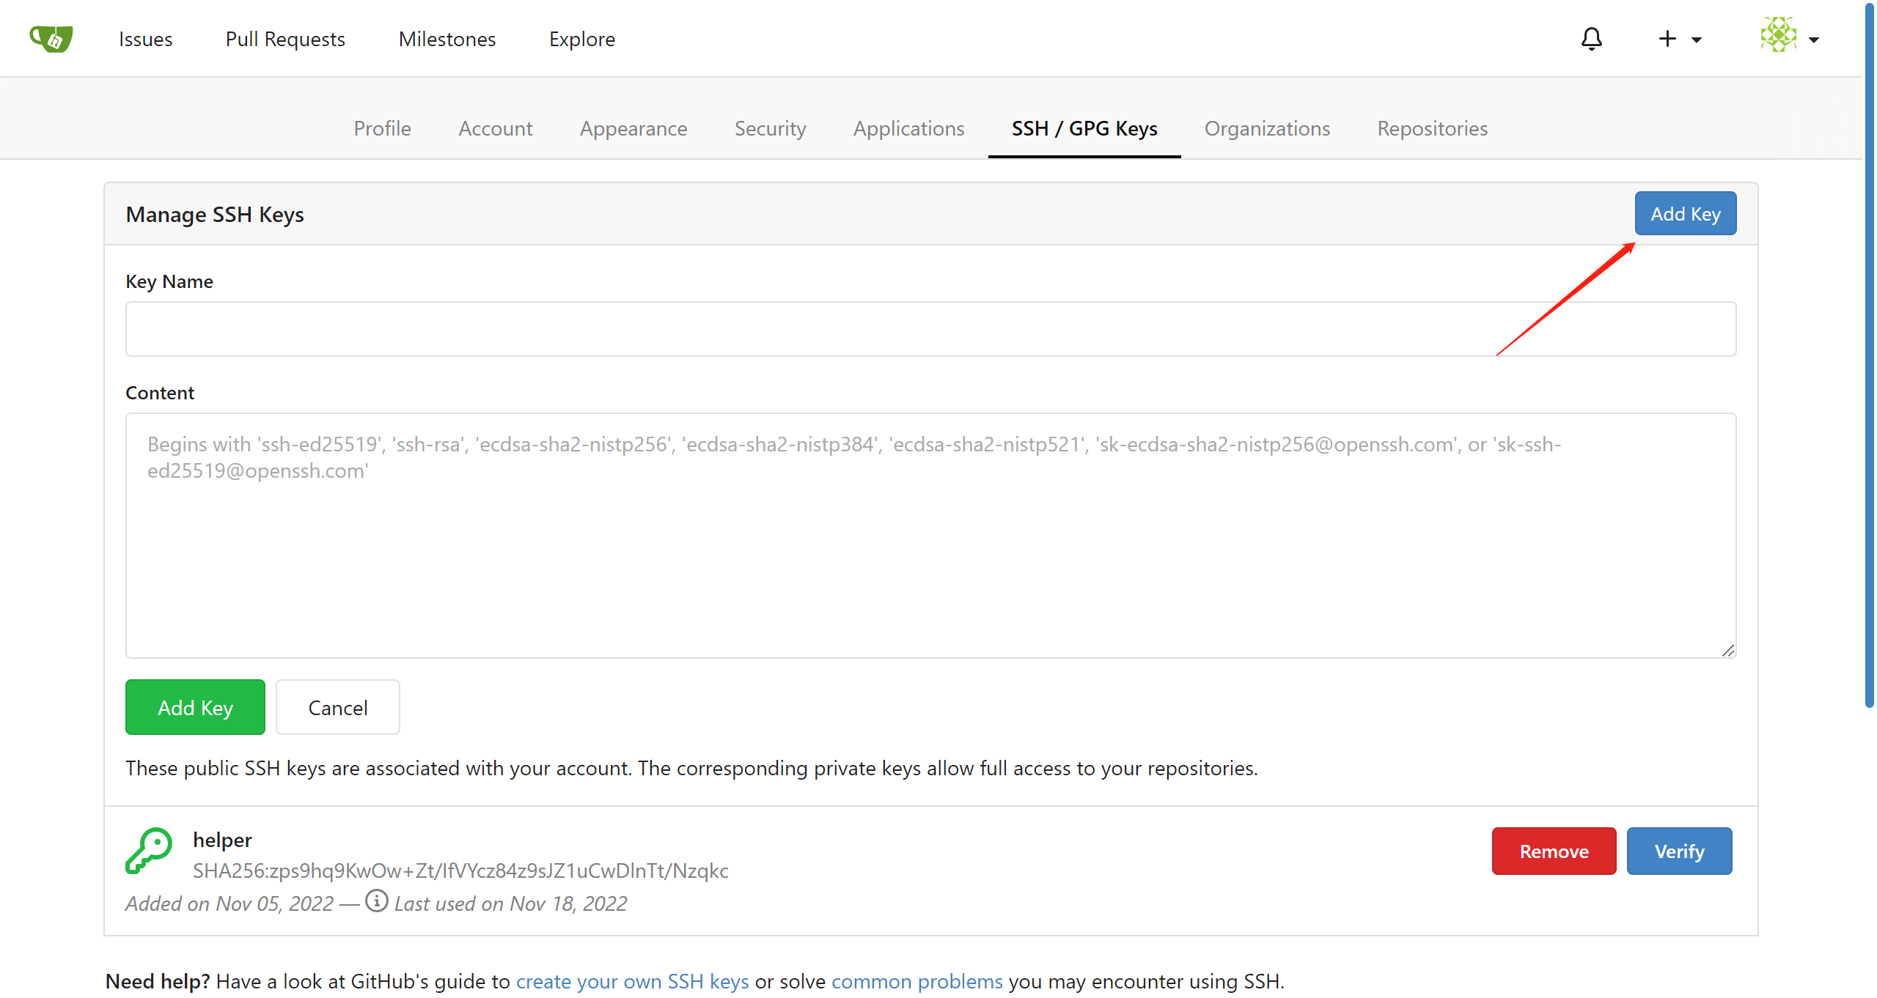Select the Organizations settings tab
This screenshot has width=1877, height=998.
coord(1266,128)
